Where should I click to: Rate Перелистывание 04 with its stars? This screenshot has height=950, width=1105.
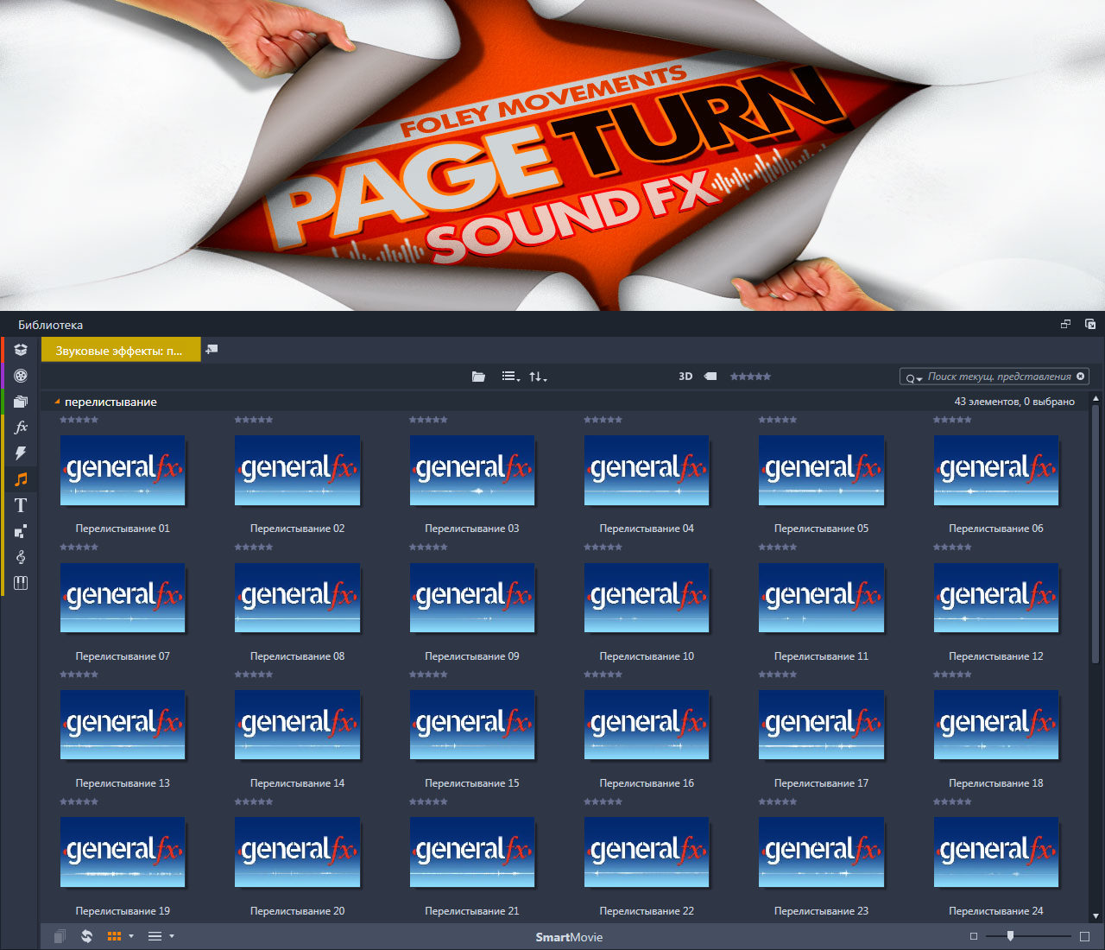tap(603, 420)
